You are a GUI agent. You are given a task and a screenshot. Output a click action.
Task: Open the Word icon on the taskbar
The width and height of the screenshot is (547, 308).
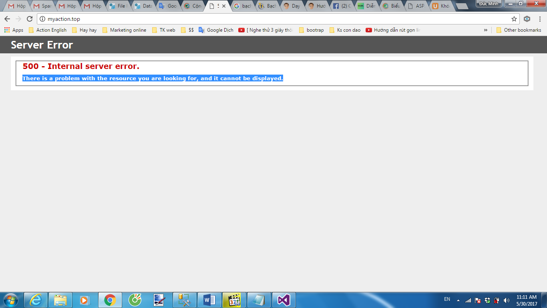point(209,300)
